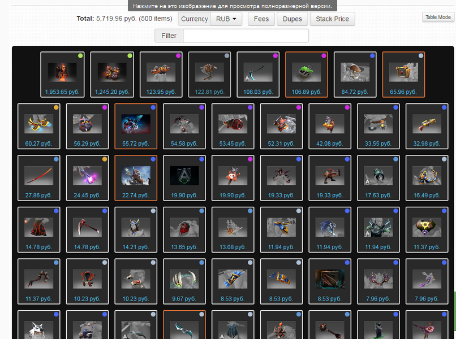456x339 pixels.
Task: Click the full-size image banner at top
Action: pos(233,6)
